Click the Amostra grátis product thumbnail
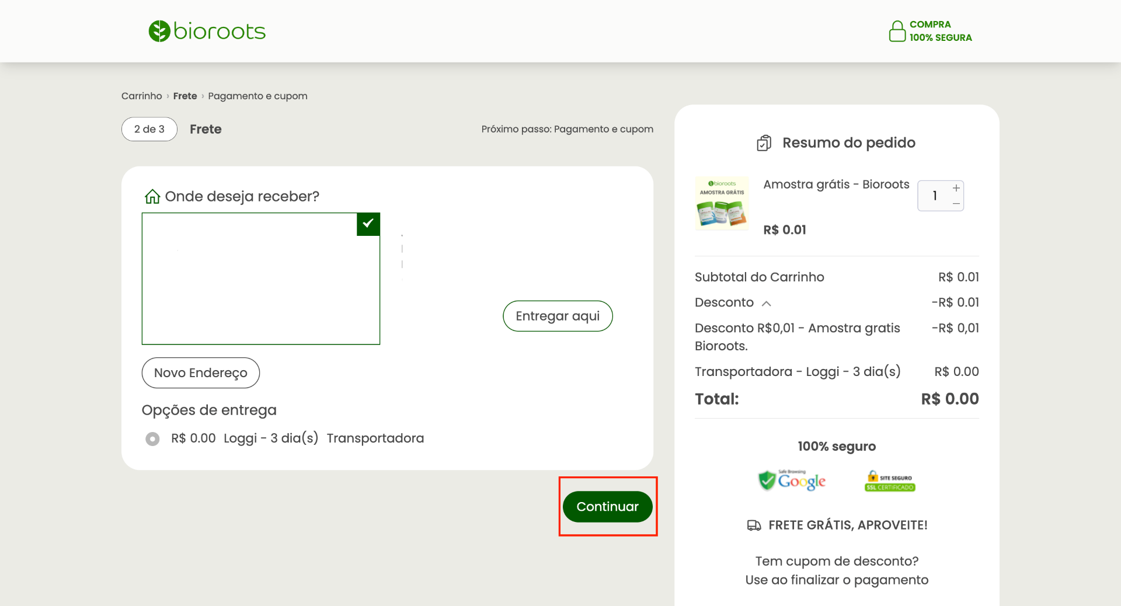1121x606 pixels. (722, 203)
